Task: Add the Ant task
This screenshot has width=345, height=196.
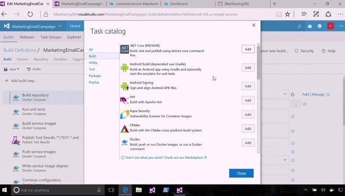Action: pos(248,100)
